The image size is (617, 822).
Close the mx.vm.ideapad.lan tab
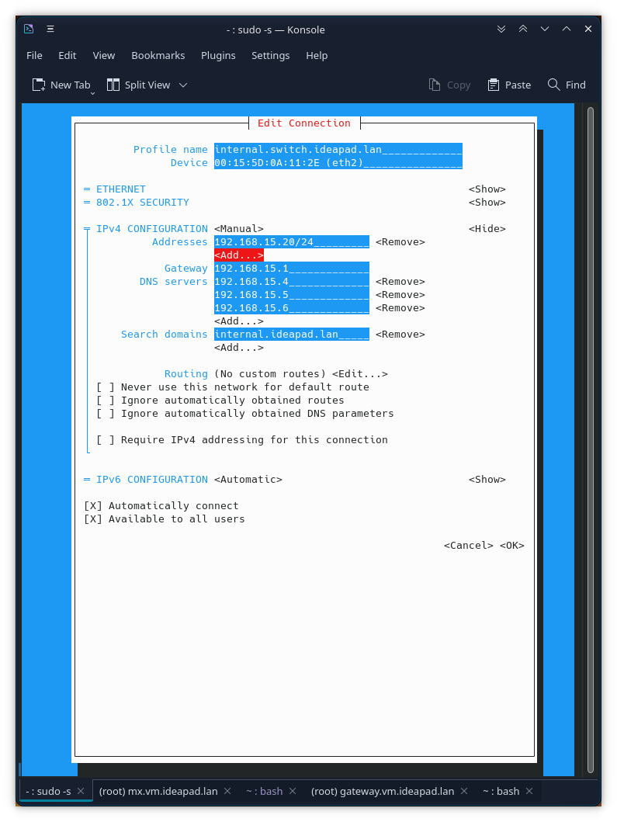pos(227,791)
